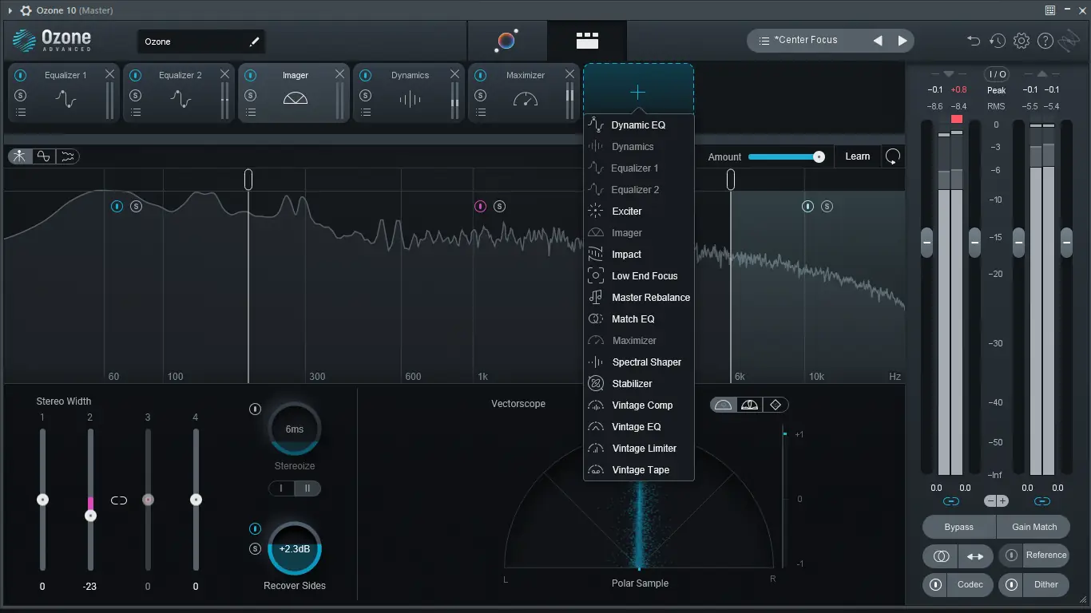
Task: Solo the Equalizer 1 module
Action: [x=21, y=95]
